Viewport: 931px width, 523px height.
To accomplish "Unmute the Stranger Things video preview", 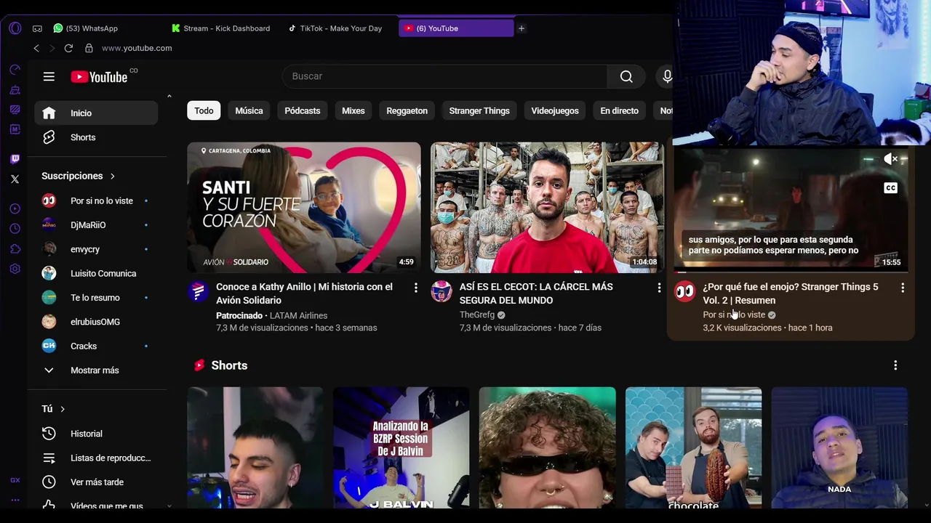I will coord(891,159).
